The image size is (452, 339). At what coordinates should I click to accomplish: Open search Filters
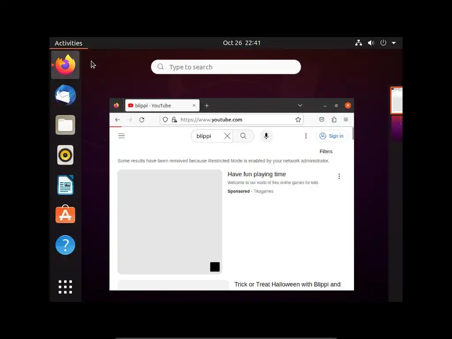point(326,151)
